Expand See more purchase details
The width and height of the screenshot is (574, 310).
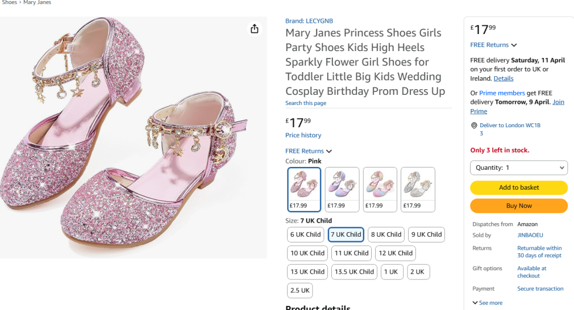coord(488,303)
